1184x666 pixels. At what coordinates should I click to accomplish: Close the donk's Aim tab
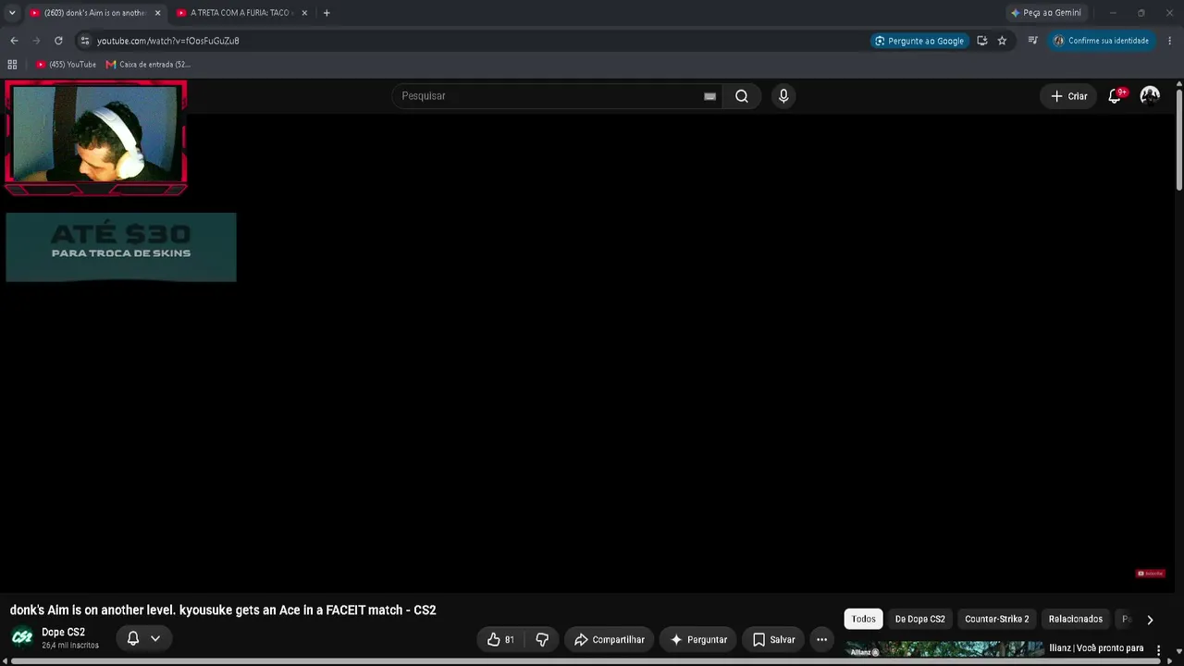click(x=157, y=13)
